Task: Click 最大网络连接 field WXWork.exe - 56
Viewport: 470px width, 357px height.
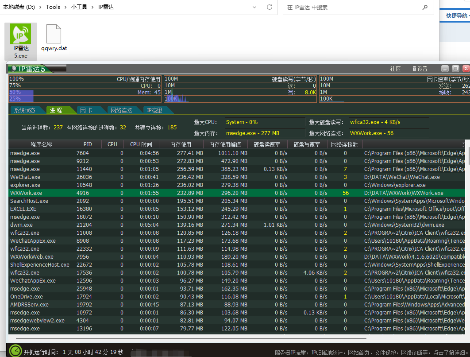Action: point(389,133)
